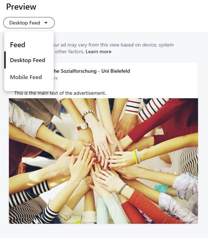Open the Learn more link
The height and width of the screenshot is (238, 208).
(x=98, y=51)
